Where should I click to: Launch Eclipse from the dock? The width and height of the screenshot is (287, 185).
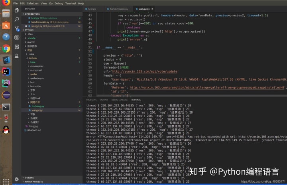6,95
